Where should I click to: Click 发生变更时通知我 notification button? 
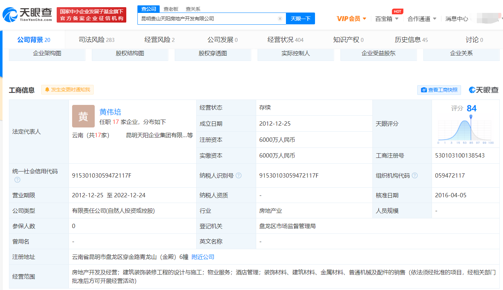[x=67, y=90]
